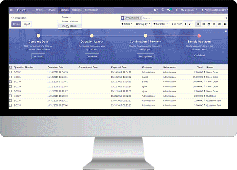Tick the checkbox for SO127

[10, 96]
